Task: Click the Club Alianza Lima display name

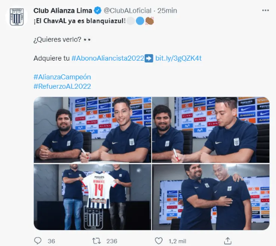Action: pyautogui.click(x=63, y=10)
